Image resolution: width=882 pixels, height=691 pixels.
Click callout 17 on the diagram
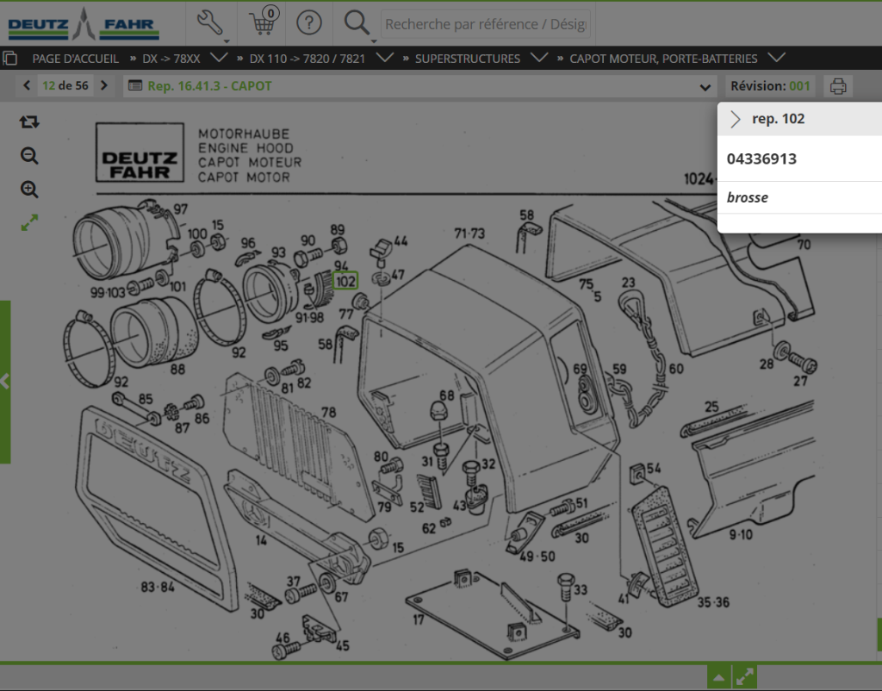pyautogui.click(x=419, y=620)
